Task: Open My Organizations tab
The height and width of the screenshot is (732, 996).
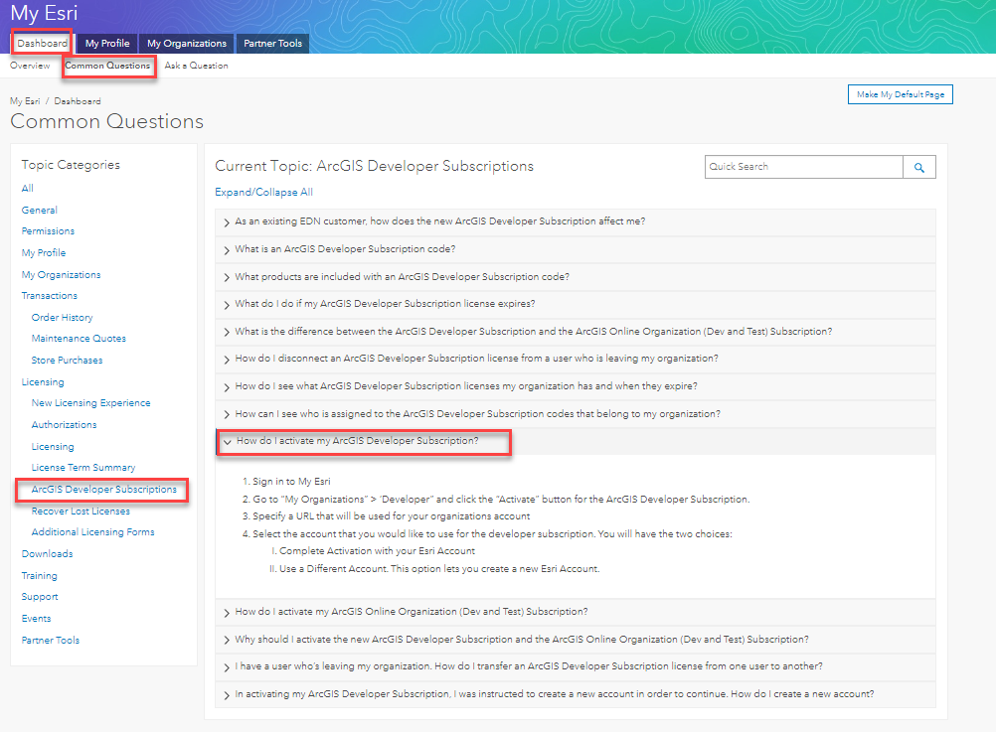Action: click(x=187, y=43)
